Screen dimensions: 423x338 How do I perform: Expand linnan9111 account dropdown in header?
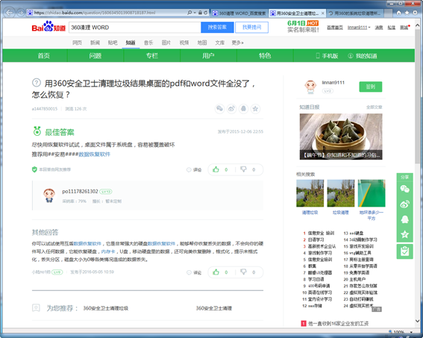[x=369, y=28]
